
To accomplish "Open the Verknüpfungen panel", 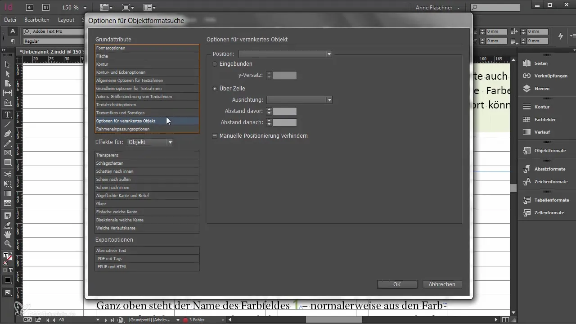I will point(544,76).
